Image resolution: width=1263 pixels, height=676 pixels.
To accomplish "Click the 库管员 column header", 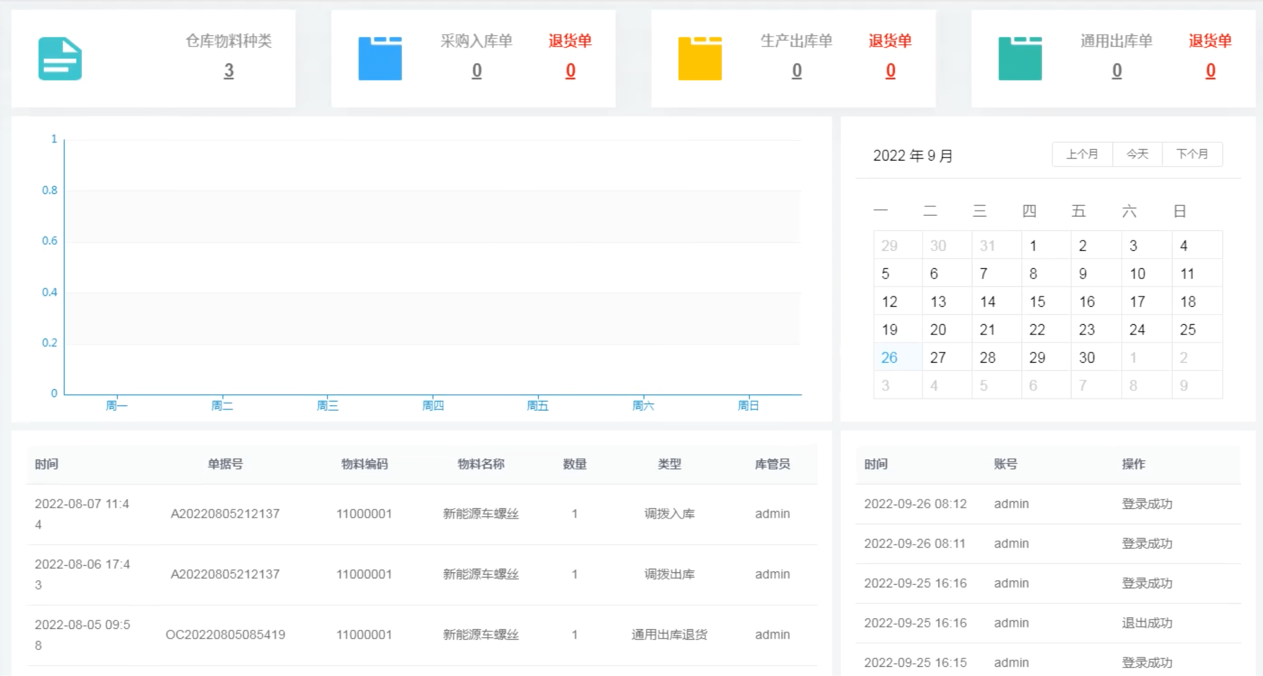I will [772, 464].
